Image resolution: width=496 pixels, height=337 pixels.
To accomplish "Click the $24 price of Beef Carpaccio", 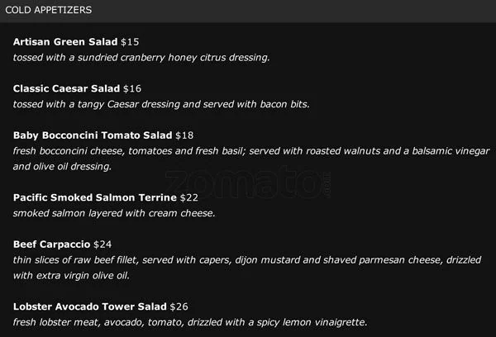I will coord(103,244).
